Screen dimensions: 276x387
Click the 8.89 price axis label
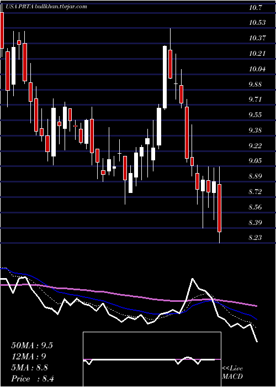256,176
